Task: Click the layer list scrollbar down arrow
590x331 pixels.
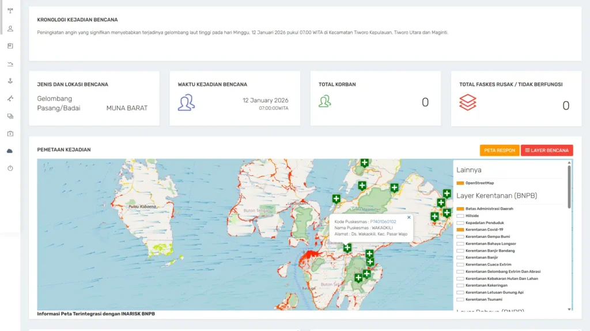Action: (569, 309)
